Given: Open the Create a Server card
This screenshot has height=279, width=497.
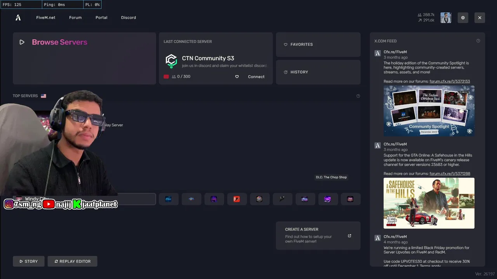Looking at the screenshot, I should (x=318, y=236).
